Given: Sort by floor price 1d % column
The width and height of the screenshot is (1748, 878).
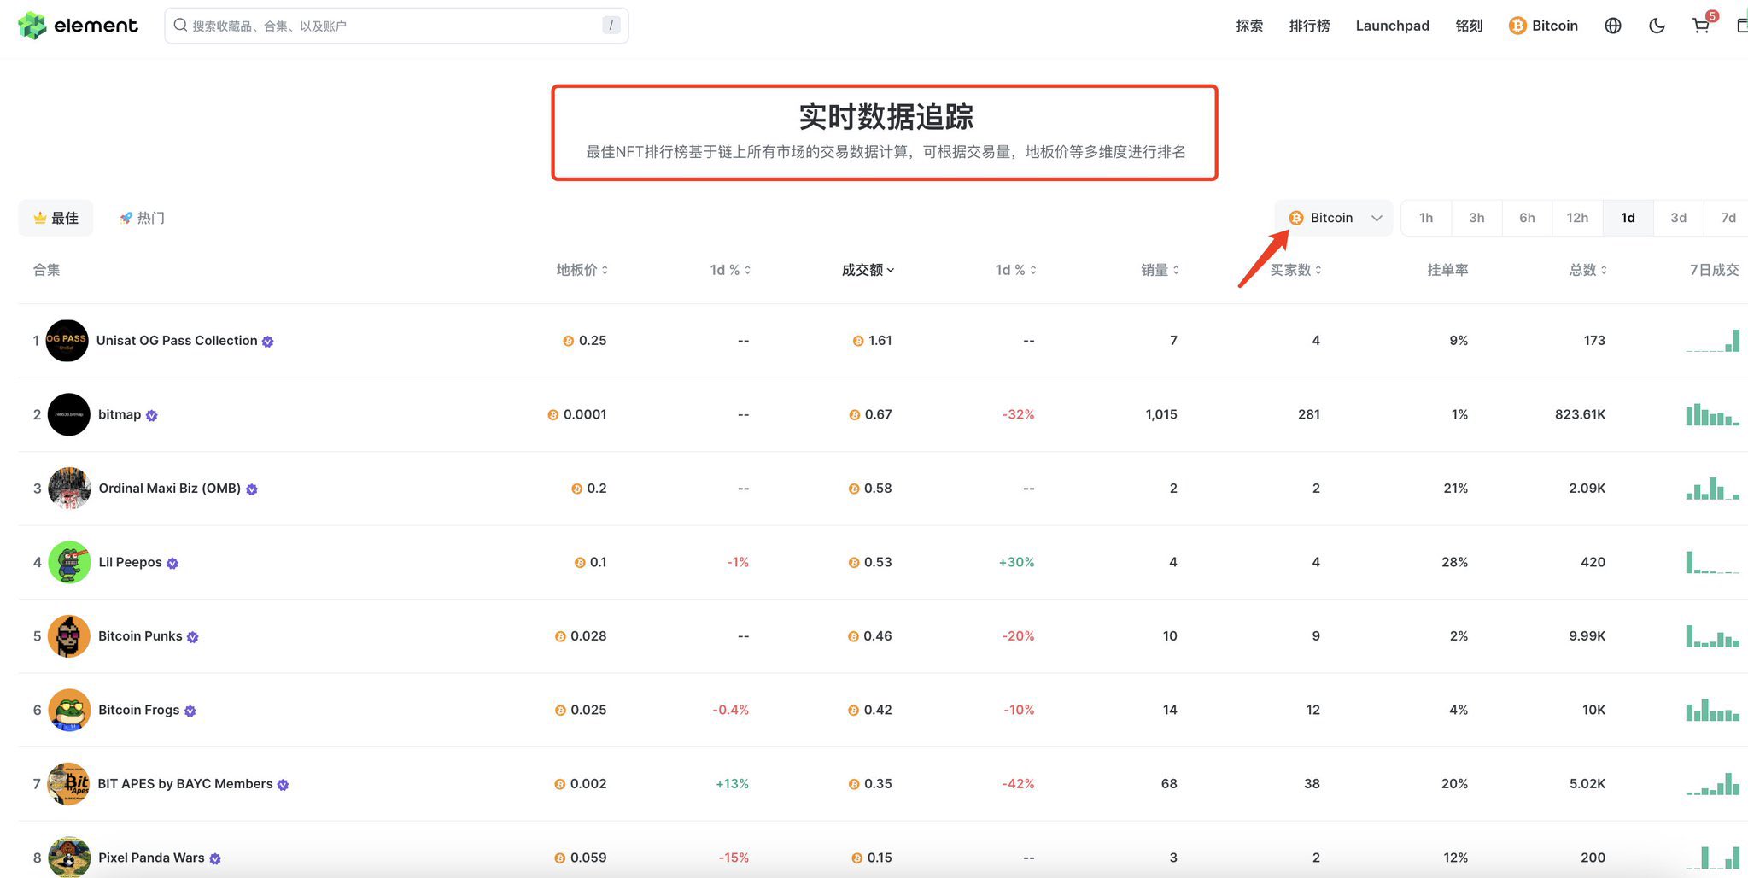Looking at the screenshot, I should (730, 270).
